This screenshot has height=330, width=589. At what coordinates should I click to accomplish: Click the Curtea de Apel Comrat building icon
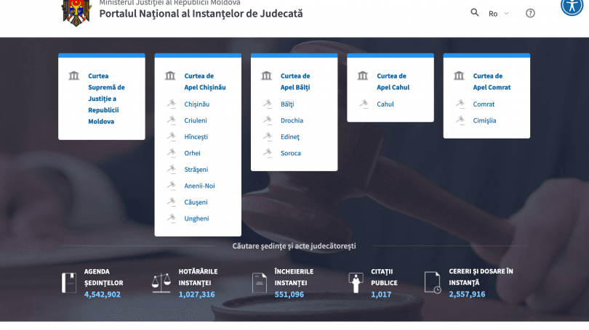click(x=459, y=75)
